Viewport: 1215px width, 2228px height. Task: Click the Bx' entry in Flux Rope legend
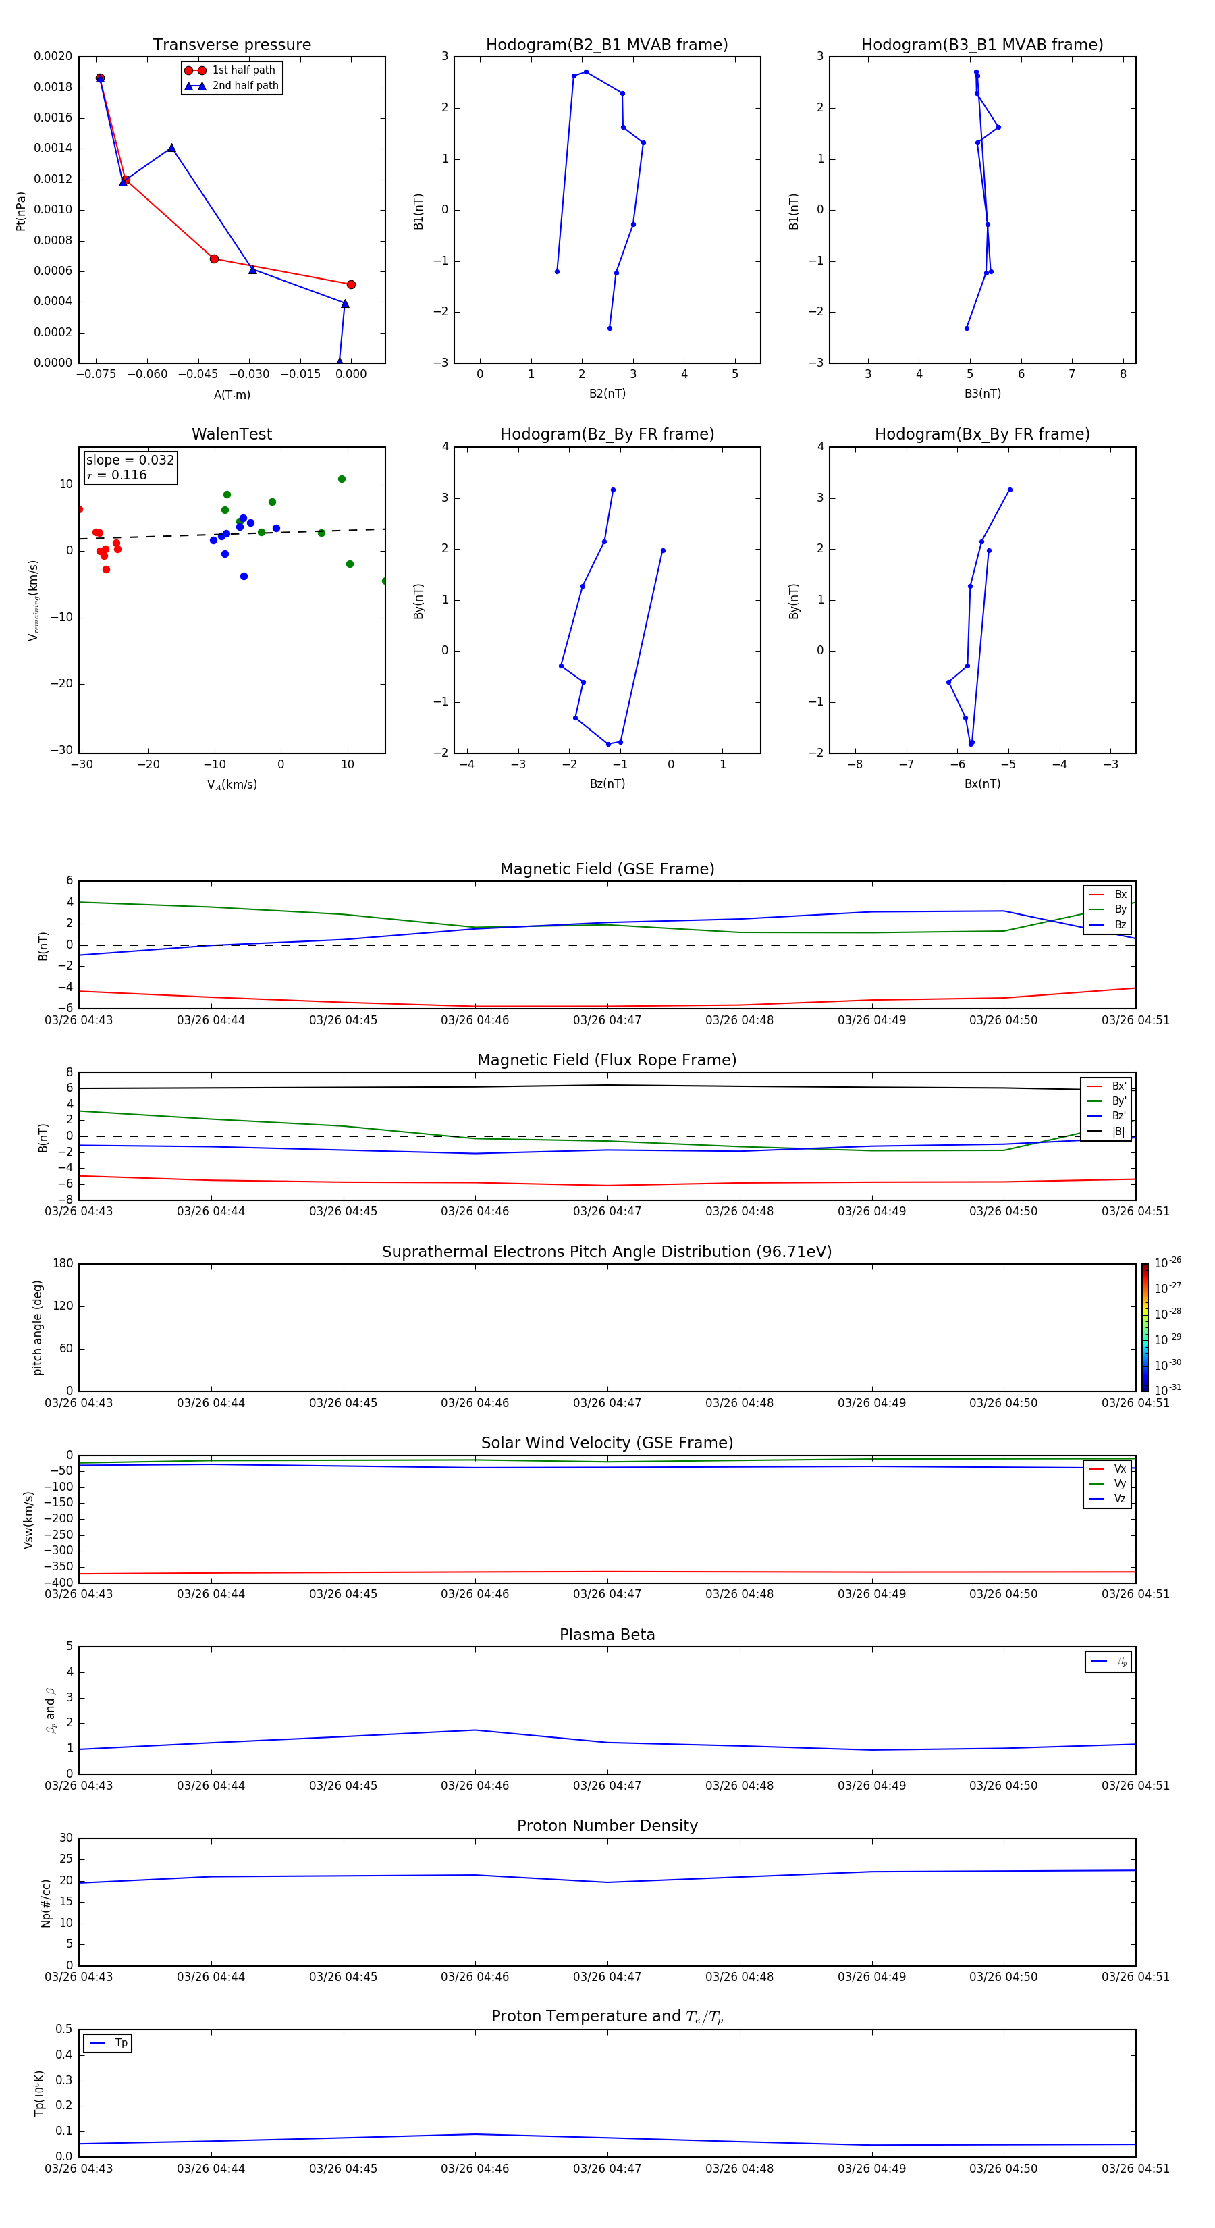click(1106, 1086)
